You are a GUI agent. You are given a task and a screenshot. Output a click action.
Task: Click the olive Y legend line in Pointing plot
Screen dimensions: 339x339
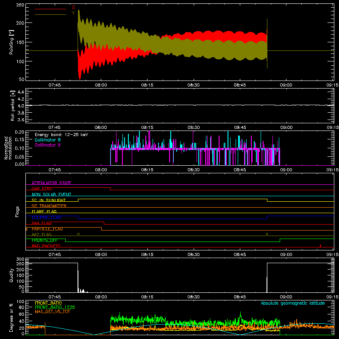coord(50,15)
